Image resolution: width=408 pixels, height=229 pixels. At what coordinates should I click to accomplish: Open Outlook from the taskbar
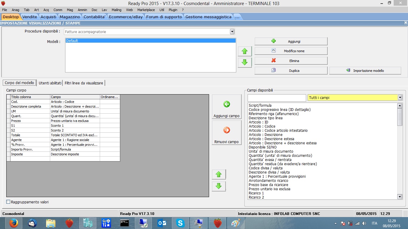(162, 223)
